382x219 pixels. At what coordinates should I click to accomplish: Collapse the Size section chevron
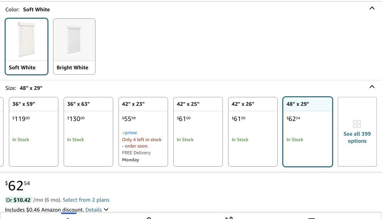coord(372,87)
